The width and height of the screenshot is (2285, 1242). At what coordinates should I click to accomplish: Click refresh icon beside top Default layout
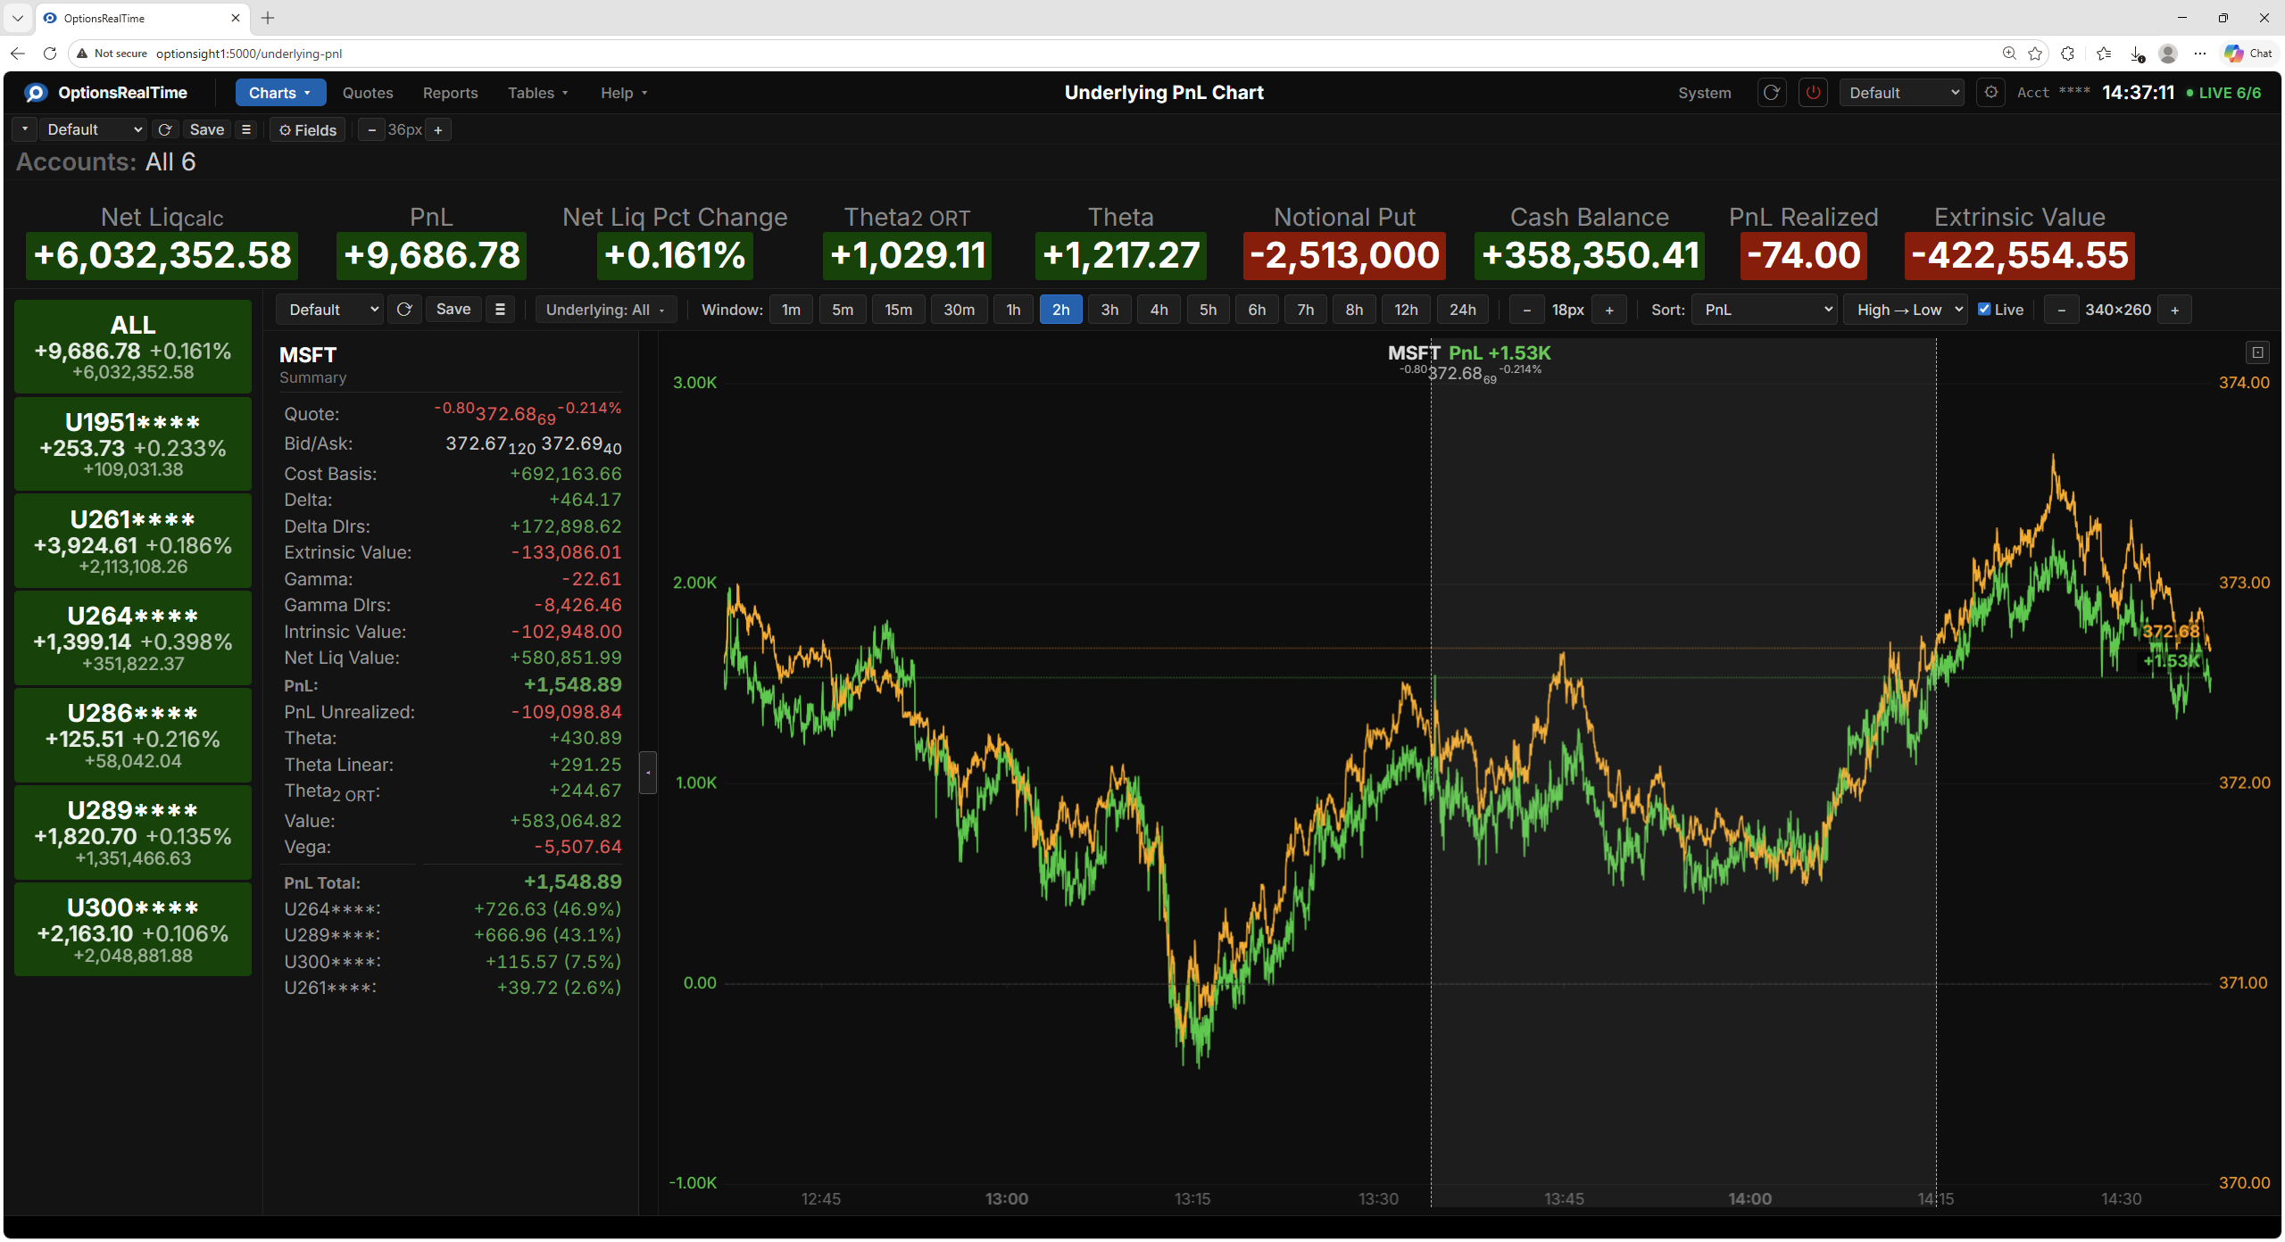165,130
